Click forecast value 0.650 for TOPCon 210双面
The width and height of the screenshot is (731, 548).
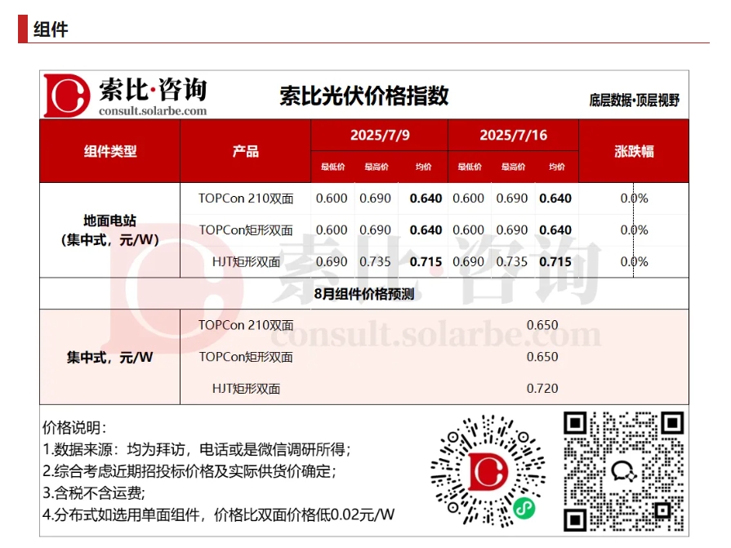[x=542, y=325]
